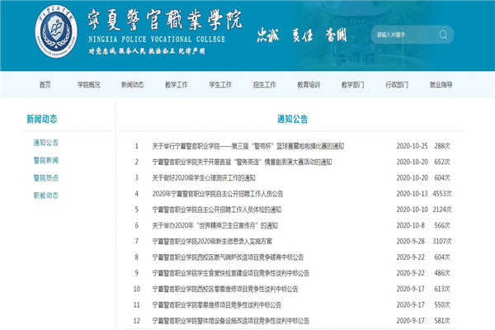Viewport: 495px width, 330px height.
Task: Open the 2020级新生信息录入实施方案 announcement
Action: 211,241
